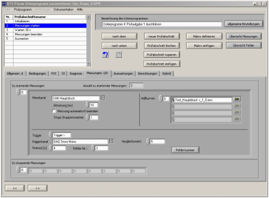
Task: Click the DAQ Strom Motor Triggerkanal field
Action: point(80,141)
